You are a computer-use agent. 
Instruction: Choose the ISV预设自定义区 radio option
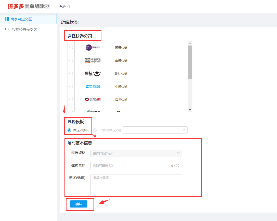(95, 130)
